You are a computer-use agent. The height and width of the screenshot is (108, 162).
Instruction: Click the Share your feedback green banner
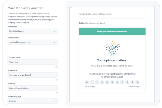[112, 32]
